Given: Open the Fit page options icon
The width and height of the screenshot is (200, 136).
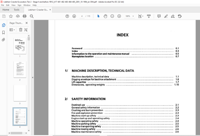Looking at the screenshot, I should click(x=141, y=16).
